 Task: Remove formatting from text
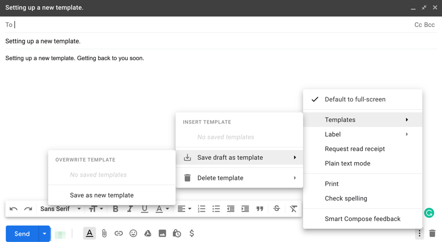point(294,209)
